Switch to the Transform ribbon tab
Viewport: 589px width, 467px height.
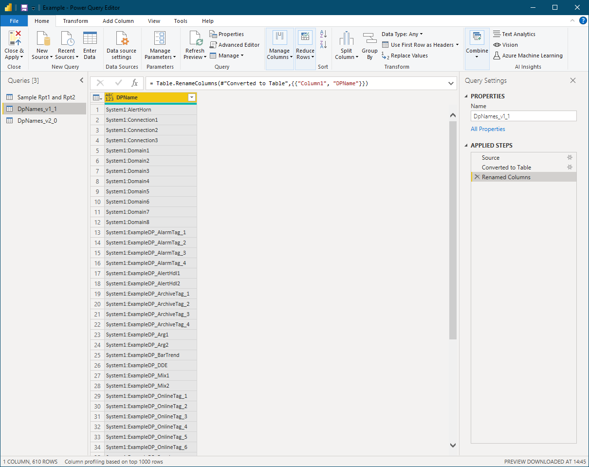click(75, 21)
